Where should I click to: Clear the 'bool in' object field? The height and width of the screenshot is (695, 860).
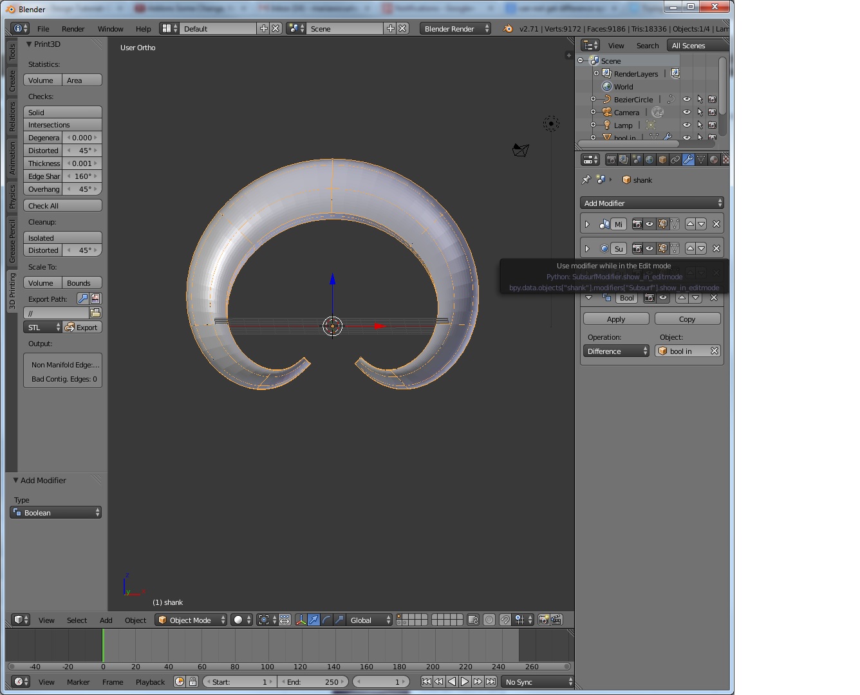click(715, 351)
